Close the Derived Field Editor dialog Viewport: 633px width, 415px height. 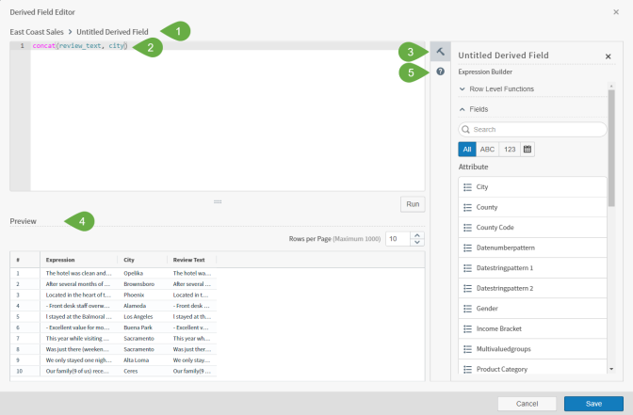coord(618,11)
